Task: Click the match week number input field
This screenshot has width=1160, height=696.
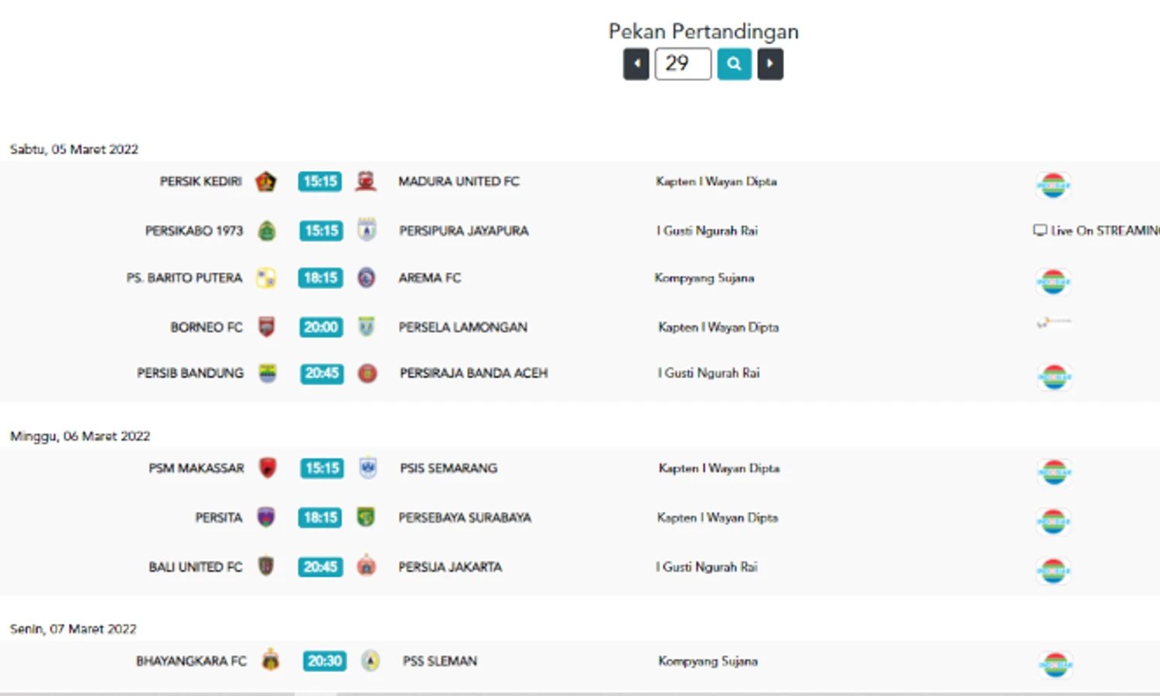Action: click(682, 64)
